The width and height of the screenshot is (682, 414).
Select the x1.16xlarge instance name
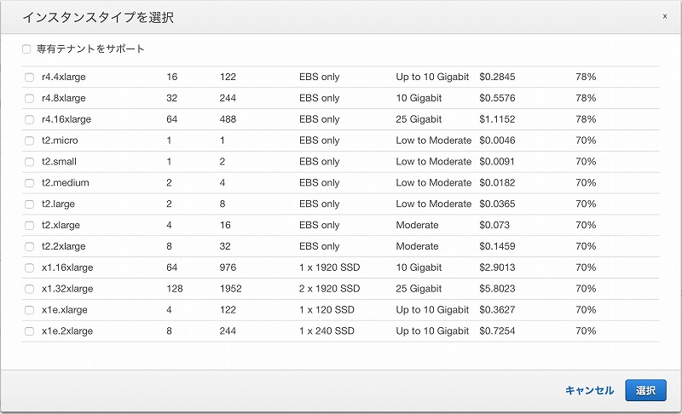(67, 267)
